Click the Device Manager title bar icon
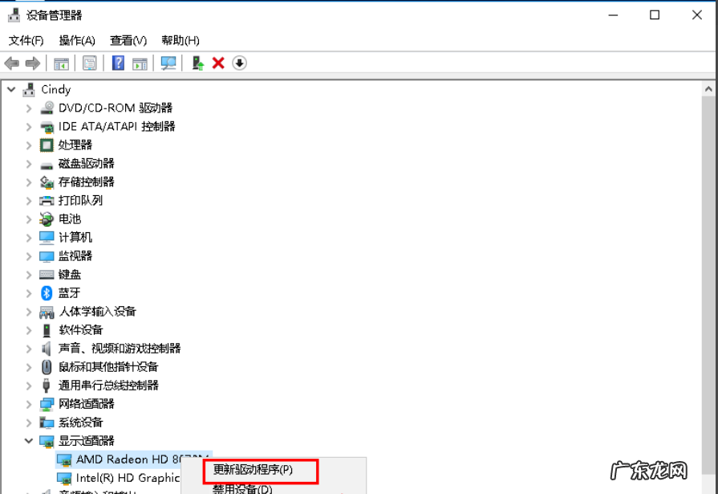 (14, 15)
